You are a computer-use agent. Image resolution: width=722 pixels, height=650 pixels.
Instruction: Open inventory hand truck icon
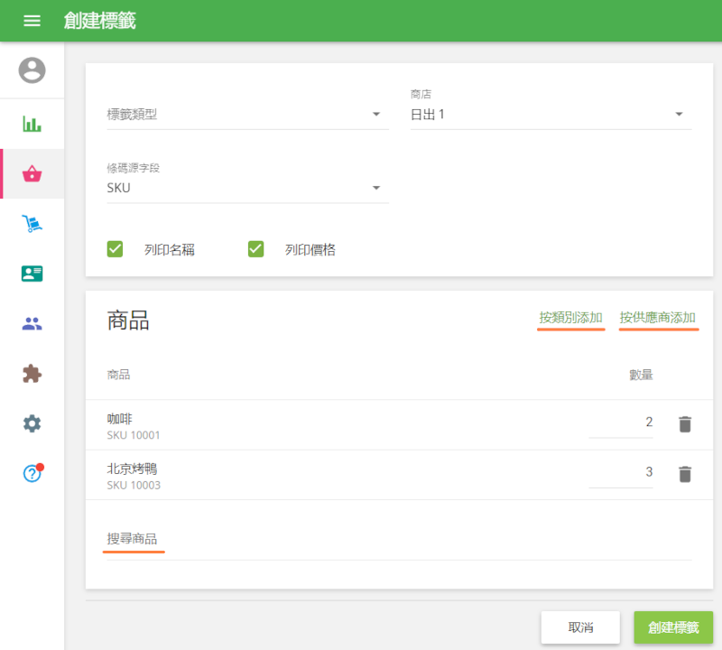point(32,224)
